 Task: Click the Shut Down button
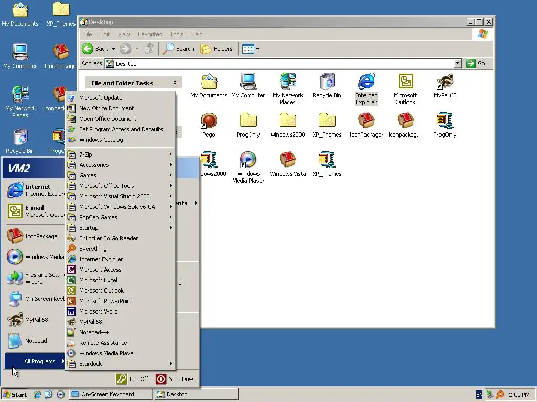tap(176, 379)
